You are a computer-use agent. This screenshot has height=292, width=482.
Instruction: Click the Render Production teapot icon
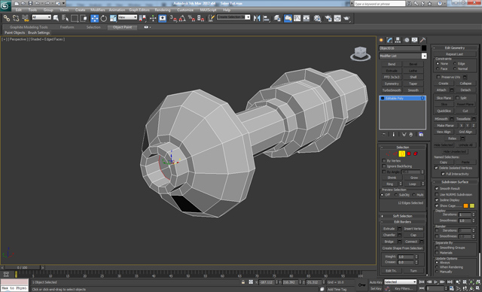(346, 18)
